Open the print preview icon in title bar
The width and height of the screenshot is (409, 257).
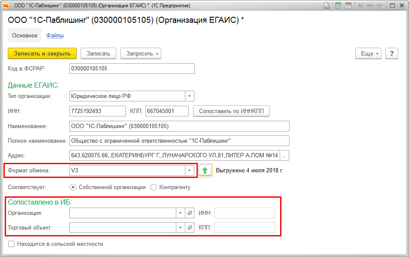327,6
